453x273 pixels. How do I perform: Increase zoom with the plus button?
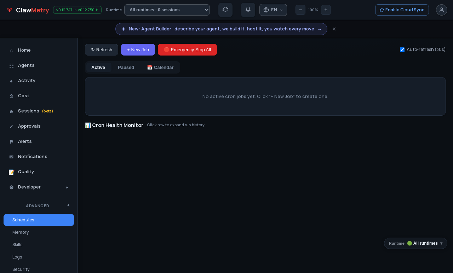coord(326,10)
